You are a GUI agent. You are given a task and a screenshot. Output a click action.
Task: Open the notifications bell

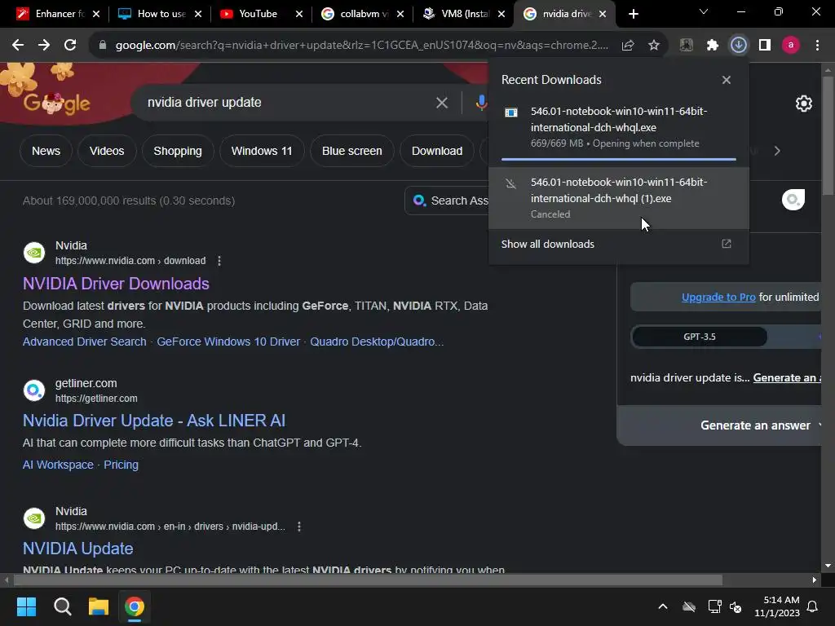(813, 606)
